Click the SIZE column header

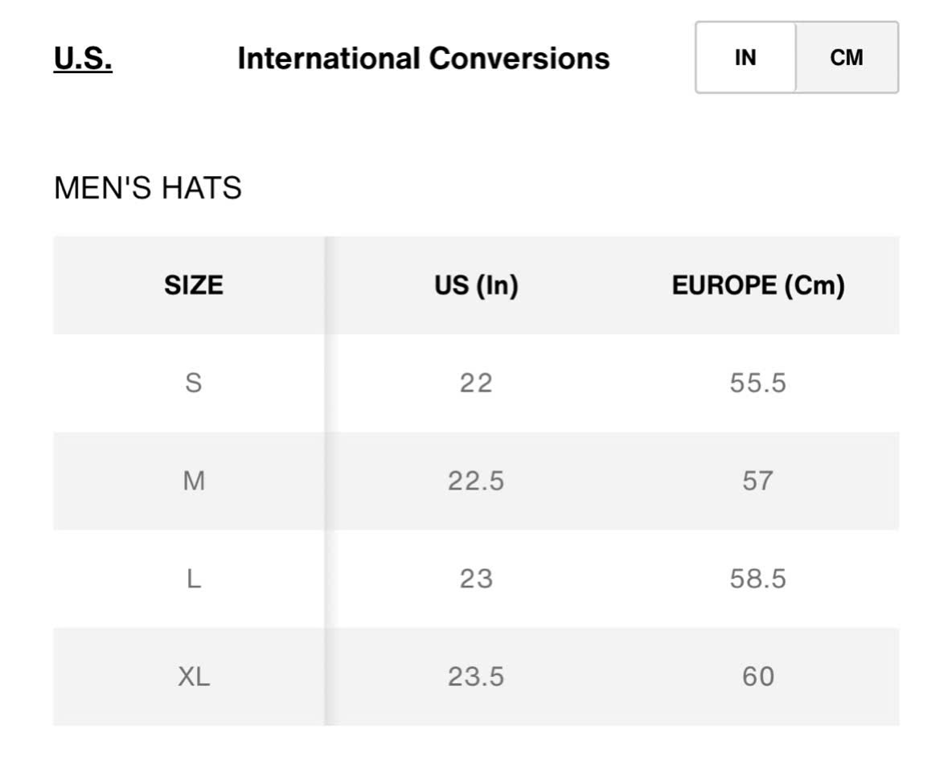pyautogui.click(x=194, y=285)
